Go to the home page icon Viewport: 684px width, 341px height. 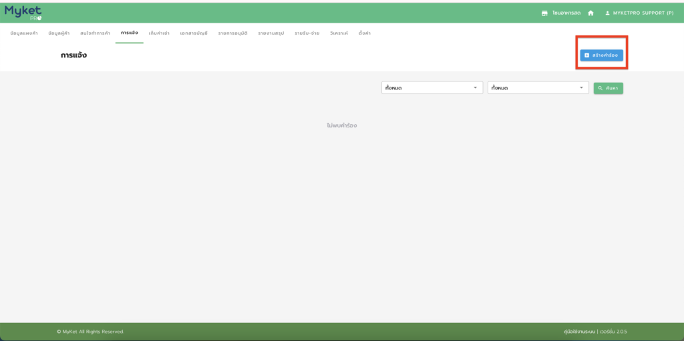point(590,13)
